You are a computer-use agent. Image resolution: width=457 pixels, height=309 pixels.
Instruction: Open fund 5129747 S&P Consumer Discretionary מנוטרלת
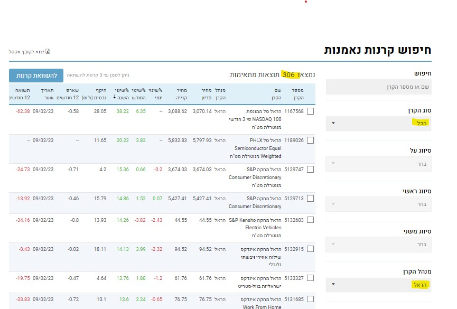click(255, 177)
